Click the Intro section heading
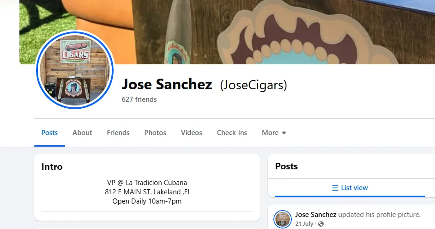This screenshot has height=229, width=435. tap(52, 167)
